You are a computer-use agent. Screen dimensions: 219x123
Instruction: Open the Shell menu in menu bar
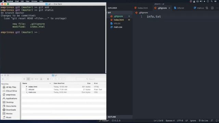[x=17, y=1]
